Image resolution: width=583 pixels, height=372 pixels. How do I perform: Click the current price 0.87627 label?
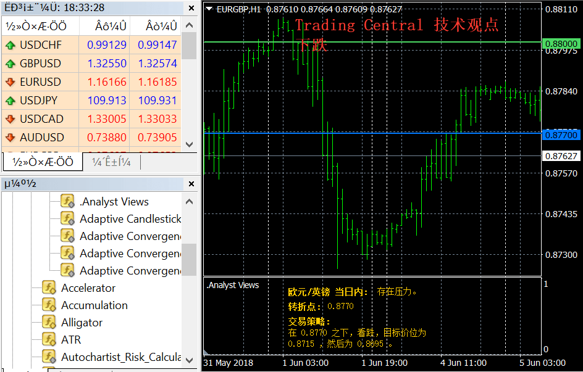[561, 156]
